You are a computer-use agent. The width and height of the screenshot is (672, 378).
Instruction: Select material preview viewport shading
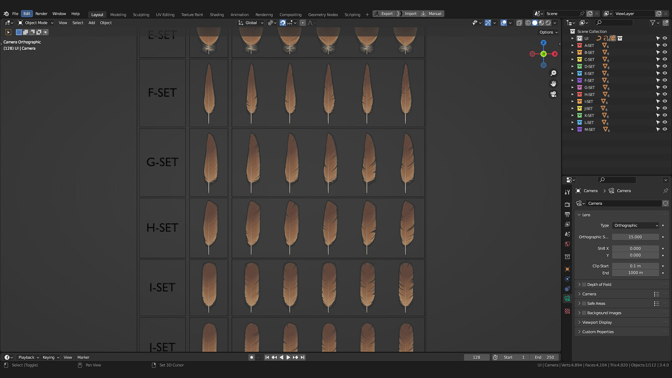tap(542, 23)
